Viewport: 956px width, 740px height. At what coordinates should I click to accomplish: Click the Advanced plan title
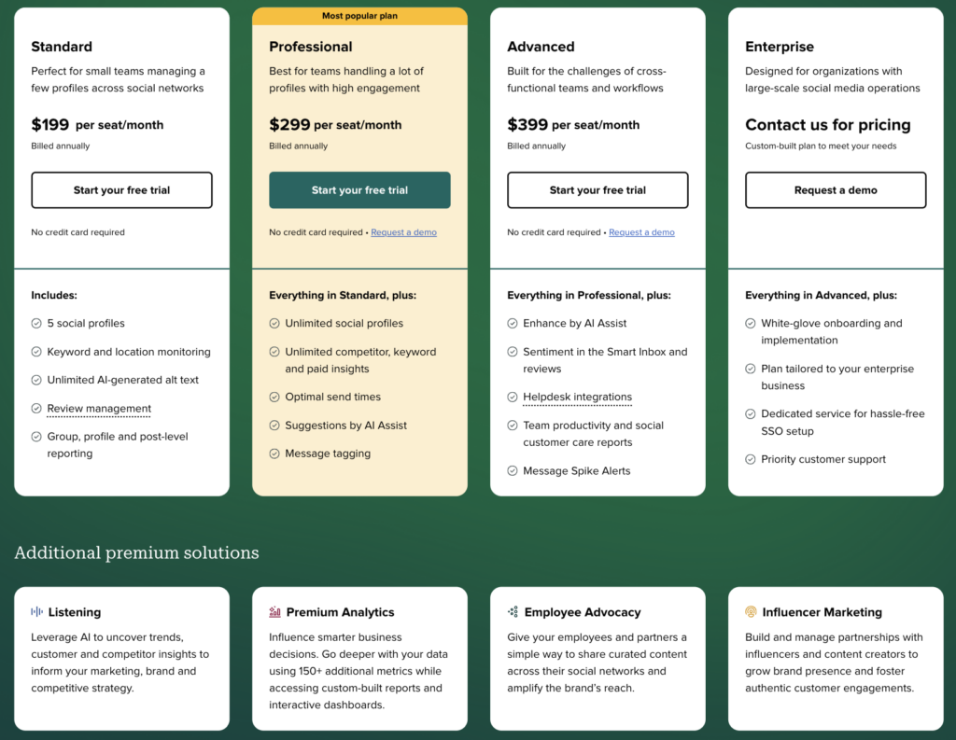541,47
